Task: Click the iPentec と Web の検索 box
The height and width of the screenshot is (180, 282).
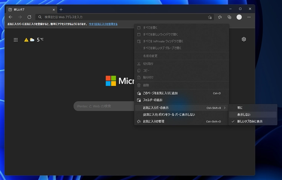Action: pos(104,106)
